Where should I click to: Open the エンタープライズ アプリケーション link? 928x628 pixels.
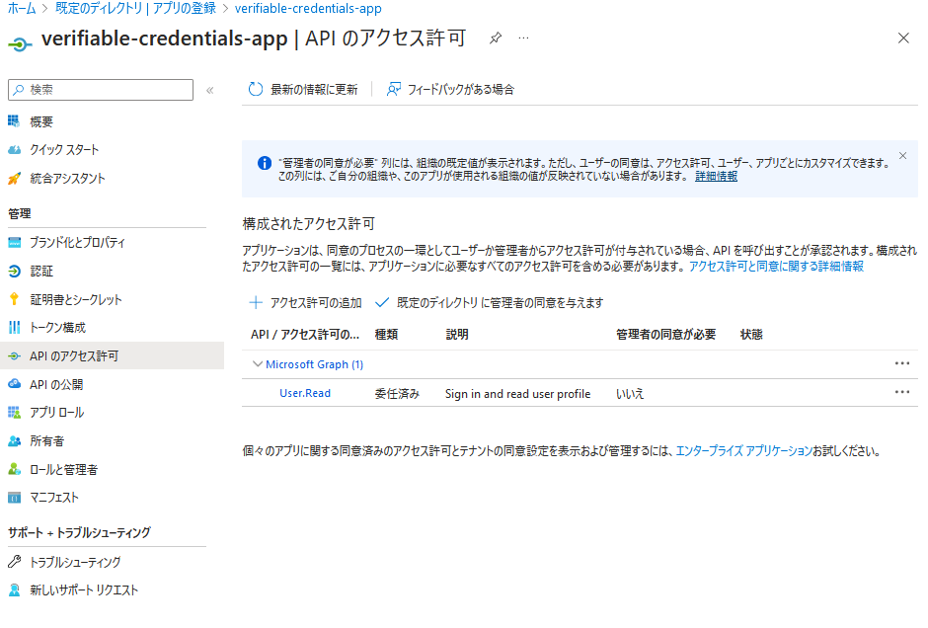click(x=743, y=451)
